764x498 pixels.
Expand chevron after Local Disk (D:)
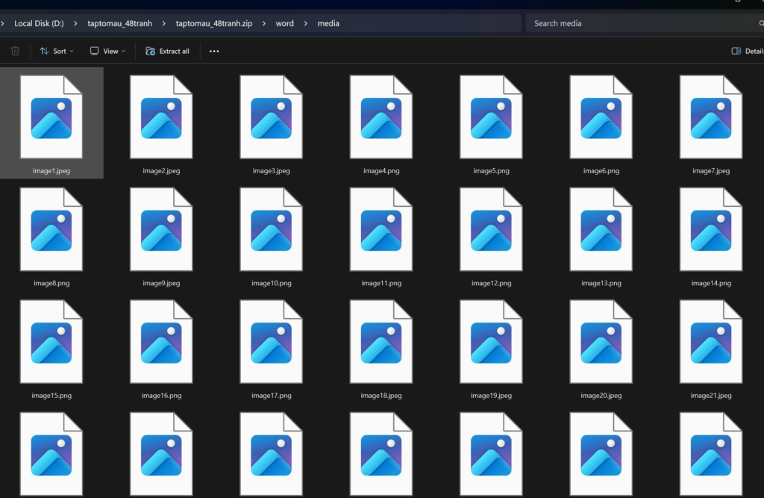pos(75,23)
